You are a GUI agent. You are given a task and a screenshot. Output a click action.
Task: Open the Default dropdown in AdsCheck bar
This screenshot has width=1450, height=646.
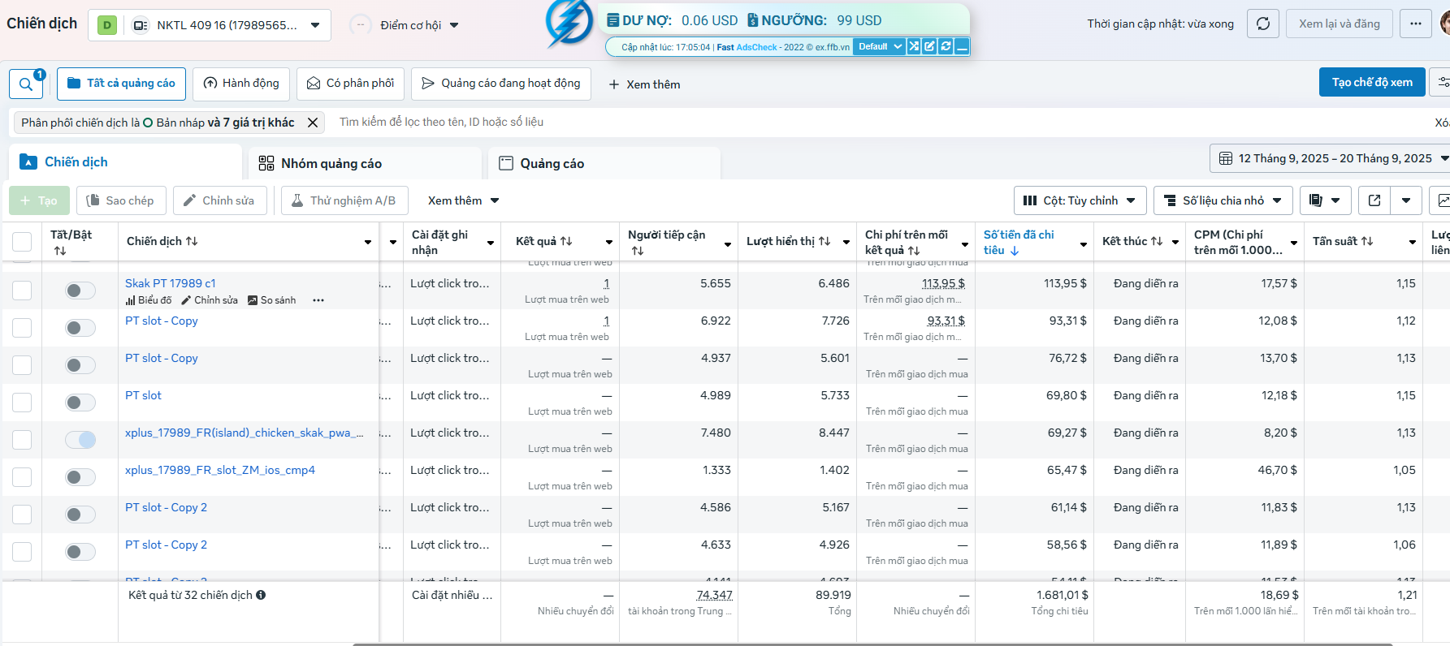coord(880,46)
